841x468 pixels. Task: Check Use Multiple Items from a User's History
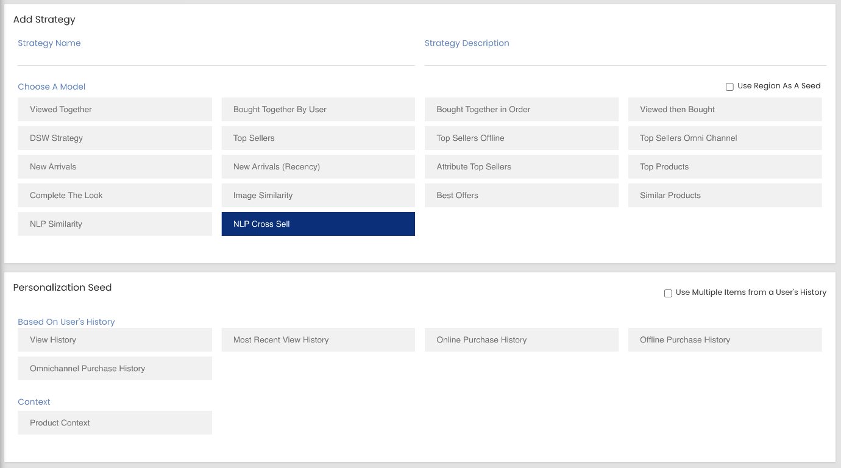pyautogui.click(x=668, y=293)
